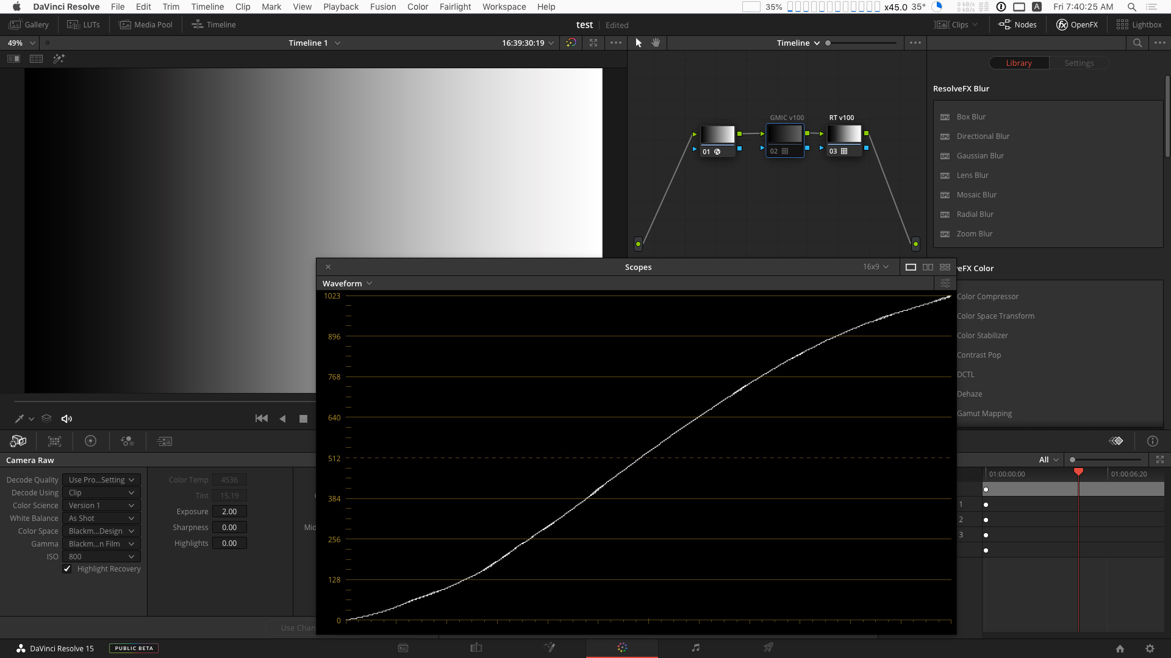Screen dimensions: 1171x658
Task: Click the Waveform scope display icon
Action: (x=911, y=266)
